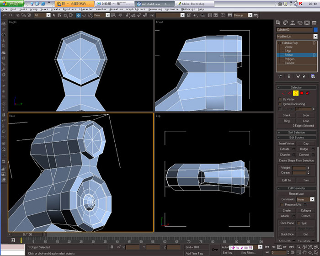Click the blue object color swatch
Screen dimensions: 320x256
[x=315, y=30]
